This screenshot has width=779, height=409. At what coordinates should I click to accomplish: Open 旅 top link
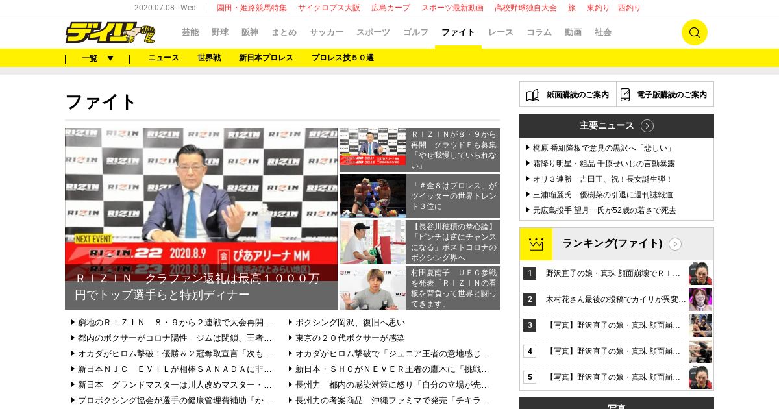[x=572, y=8]
